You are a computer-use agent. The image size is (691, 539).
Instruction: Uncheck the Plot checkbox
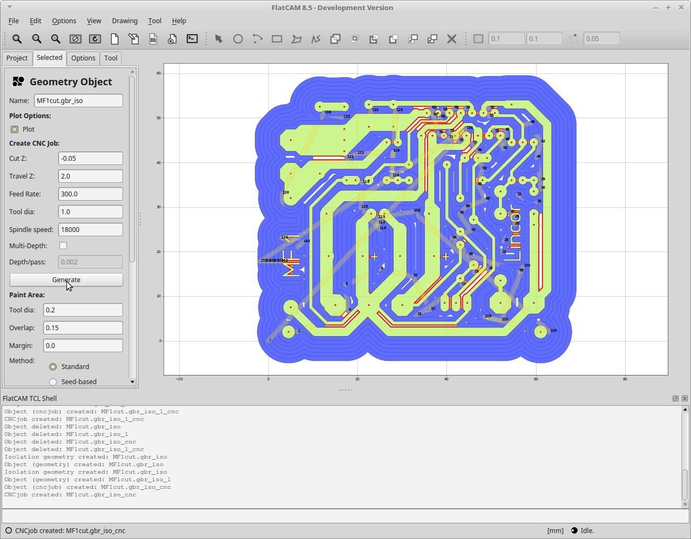(15, 129)
